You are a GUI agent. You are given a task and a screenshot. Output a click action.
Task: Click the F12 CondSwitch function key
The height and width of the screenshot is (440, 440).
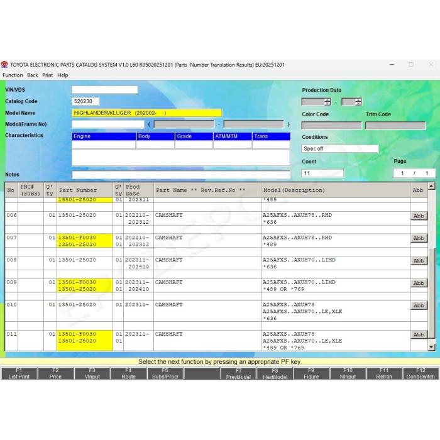click(421, 373)
